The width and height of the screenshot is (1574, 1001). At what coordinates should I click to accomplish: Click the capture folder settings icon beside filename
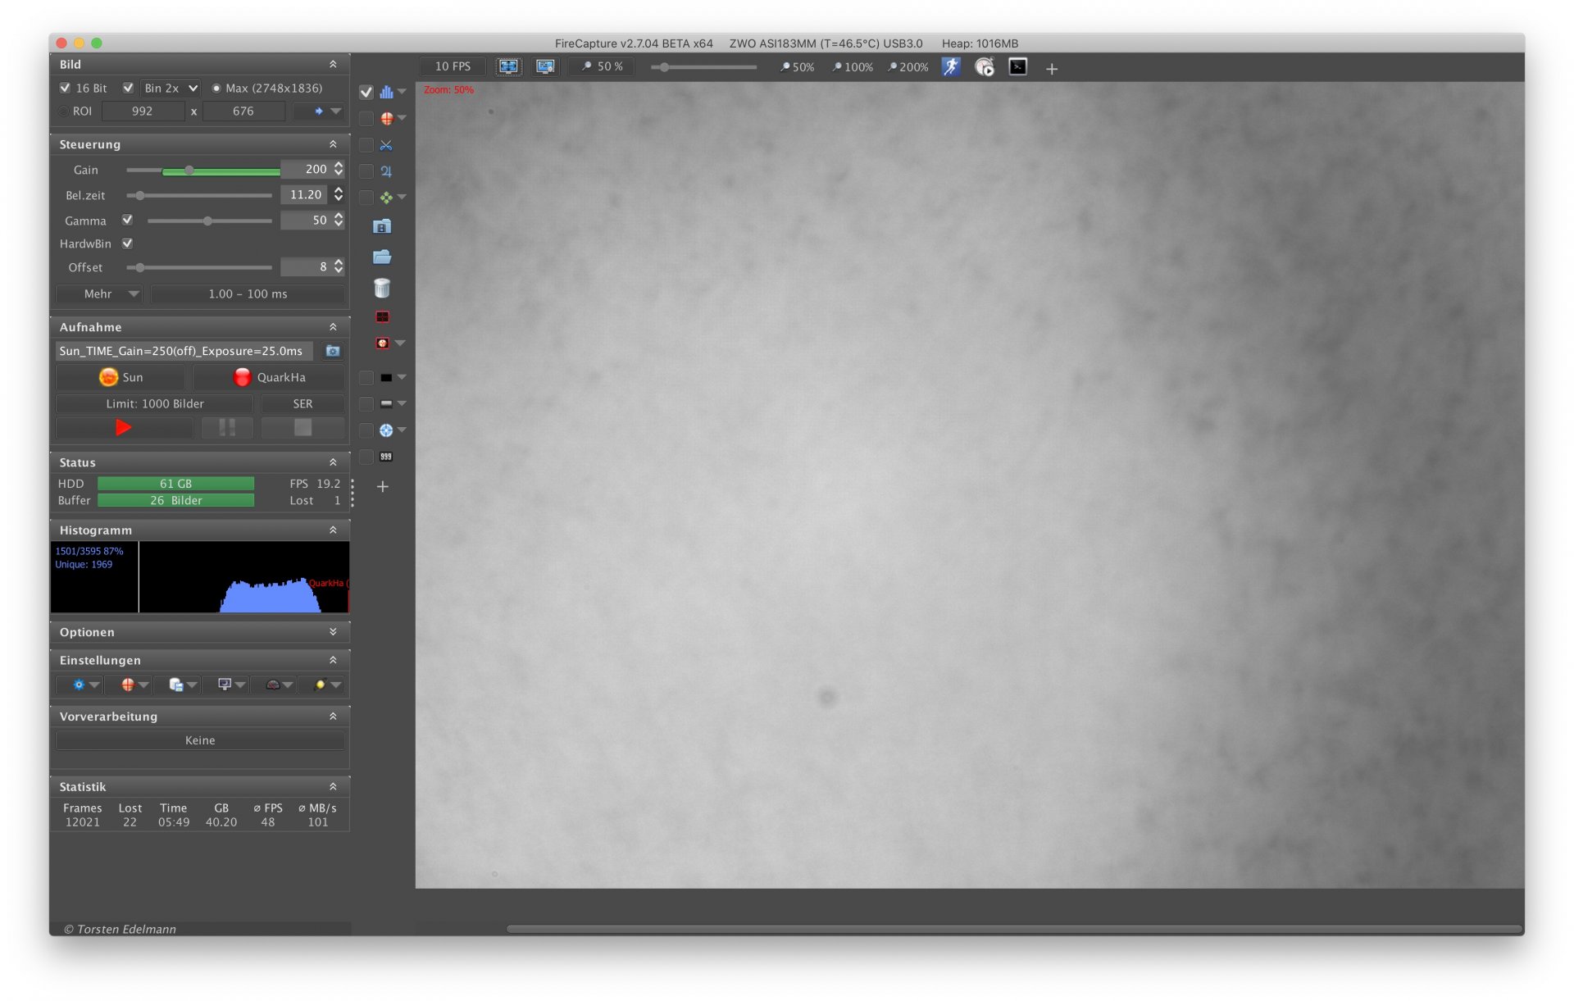[332, 351]
